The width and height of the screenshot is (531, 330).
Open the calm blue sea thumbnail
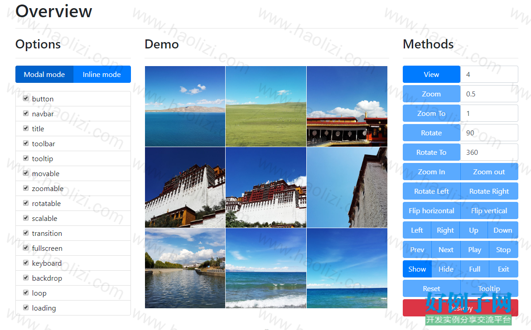click(347, 268)
